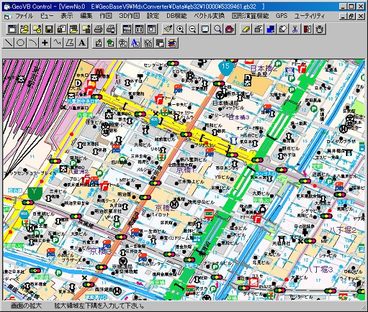
Task: Select the letter A text tool
Action: (82, 43)
